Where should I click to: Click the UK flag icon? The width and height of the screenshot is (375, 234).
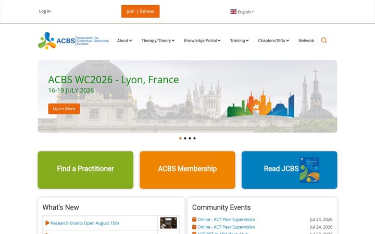click(233, 11)
